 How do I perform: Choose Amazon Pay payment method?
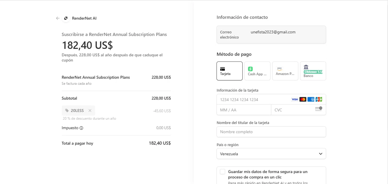[x=285, y=71]
